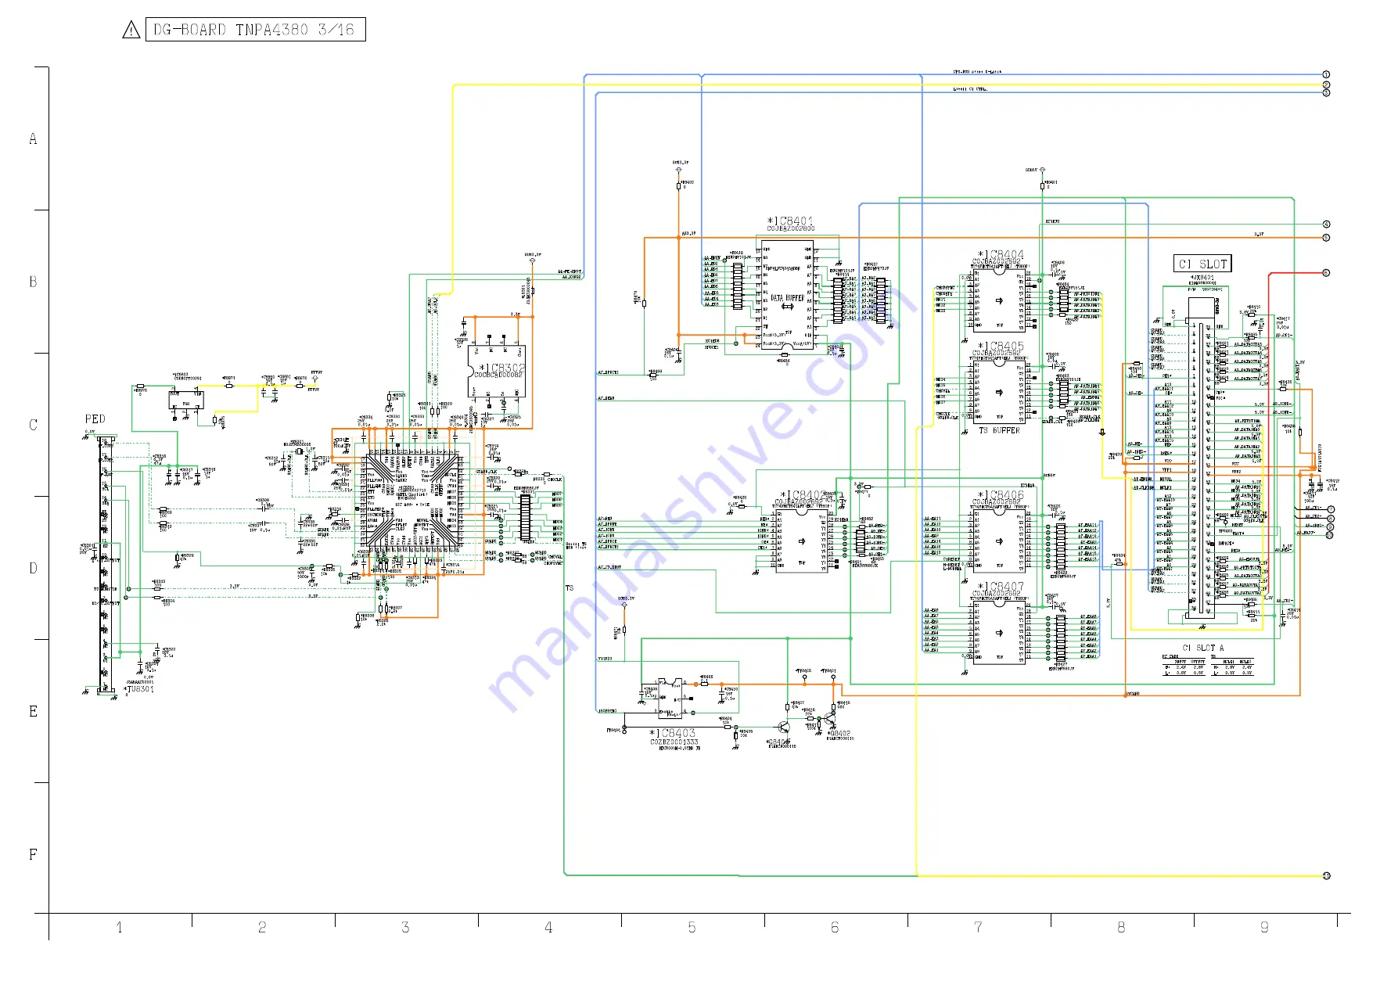Click column marker '8' on the bottom ruler
This screenshot has height=988, width=1398.
(x=1121, y=928)
